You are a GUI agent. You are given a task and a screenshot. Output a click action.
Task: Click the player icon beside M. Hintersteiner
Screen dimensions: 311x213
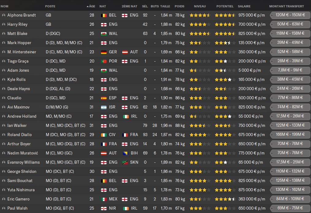(x=4, y=52)
